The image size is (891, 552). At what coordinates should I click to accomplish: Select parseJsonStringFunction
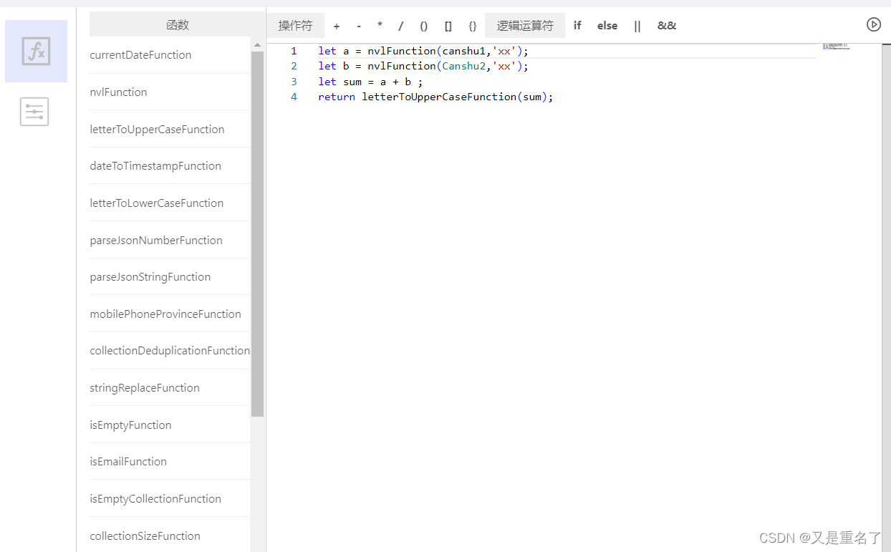(169, 277)
